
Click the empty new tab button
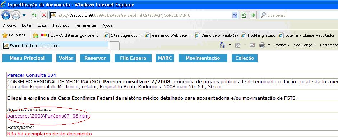coord(114,46)
